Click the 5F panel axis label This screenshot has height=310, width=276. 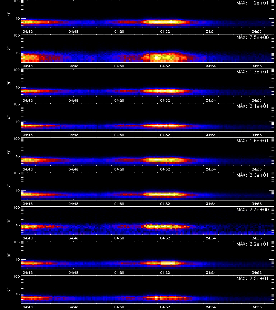[9, 152]
